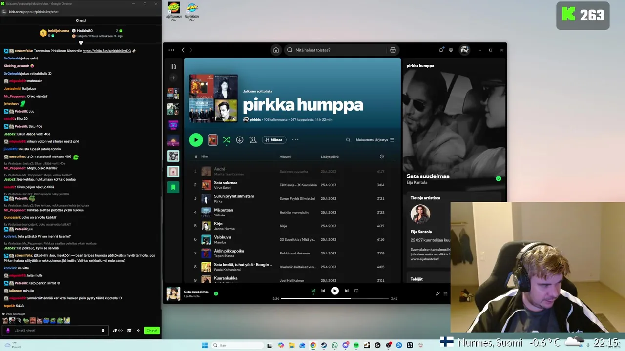Open the Spotify profile avatar menu
The image size is (625, 351).
click(464, 50)
